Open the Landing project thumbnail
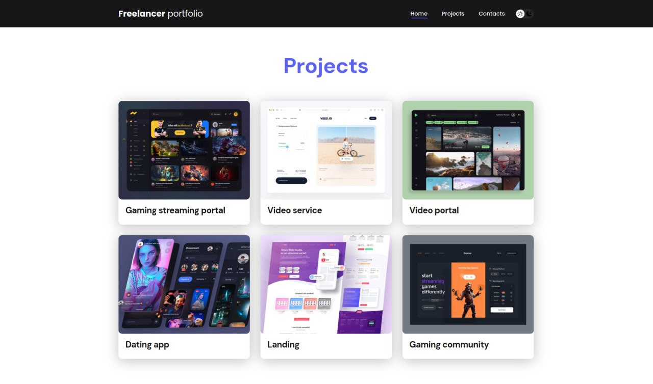 tap(326, 284)
